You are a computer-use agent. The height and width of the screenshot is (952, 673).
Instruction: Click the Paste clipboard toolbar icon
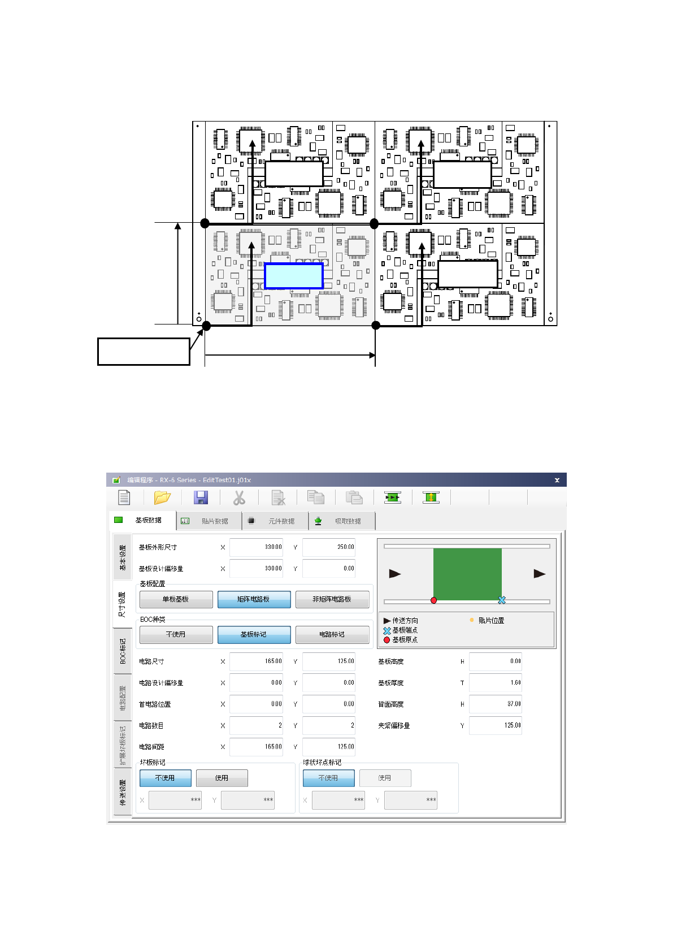(354, 497)
